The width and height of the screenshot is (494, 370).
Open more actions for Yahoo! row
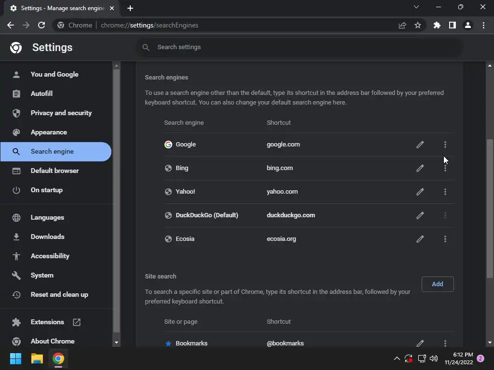tap(445, 192)
